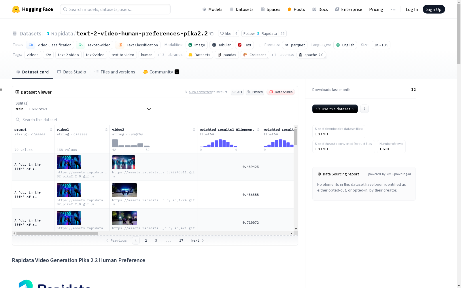Sort the video1 column using its sort icon
This screenshot has width=461, height=288.
coord(106,130)
